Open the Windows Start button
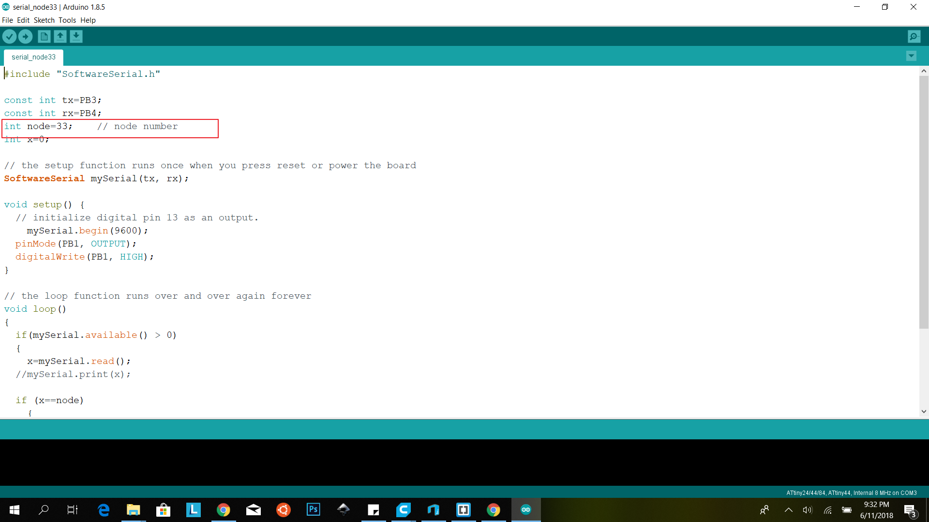 click(15, 509)
